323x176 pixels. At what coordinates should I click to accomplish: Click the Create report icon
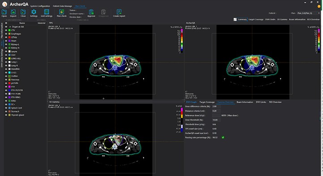(119, 12)
